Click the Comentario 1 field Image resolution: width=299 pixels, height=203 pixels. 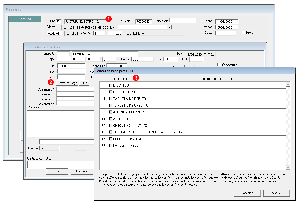point(75,89)
